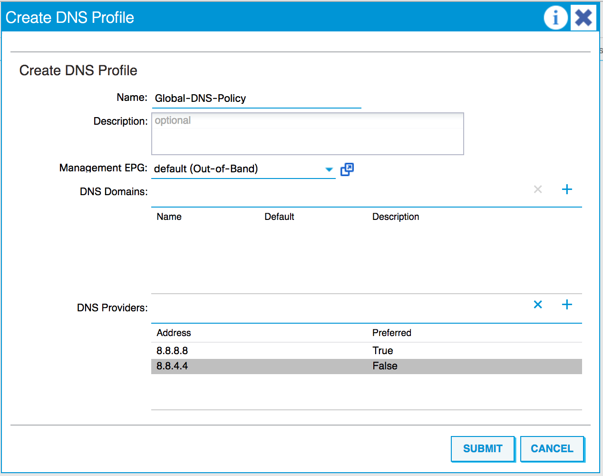Sort DNS Domains by Name column
This screenshot has width=603, height=476.
[169, 217]
